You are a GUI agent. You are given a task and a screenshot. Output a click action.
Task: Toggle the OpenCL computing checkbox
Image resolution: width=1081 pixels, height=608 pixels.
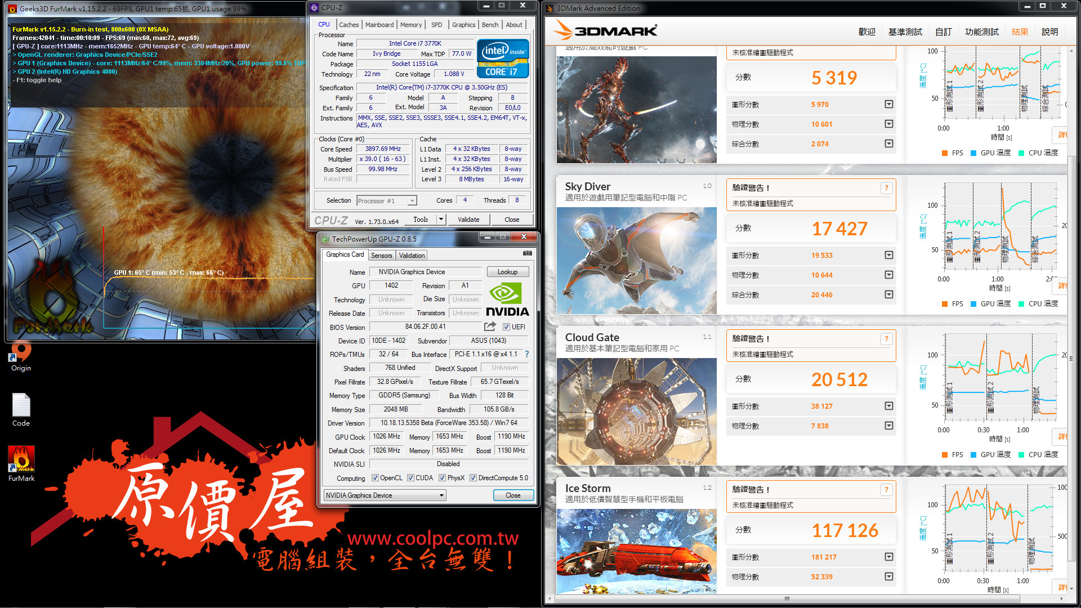tap(375, 478)
